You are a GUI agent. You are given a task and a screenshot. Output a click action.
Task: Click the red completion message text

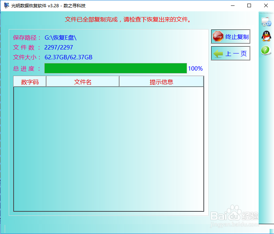(128, 20)
